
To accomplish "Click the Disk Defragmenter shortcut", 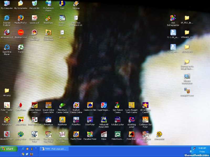I will pos(173,18).
